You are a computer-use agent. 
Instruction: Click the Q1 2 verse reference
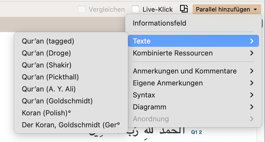tap(196, 132)
